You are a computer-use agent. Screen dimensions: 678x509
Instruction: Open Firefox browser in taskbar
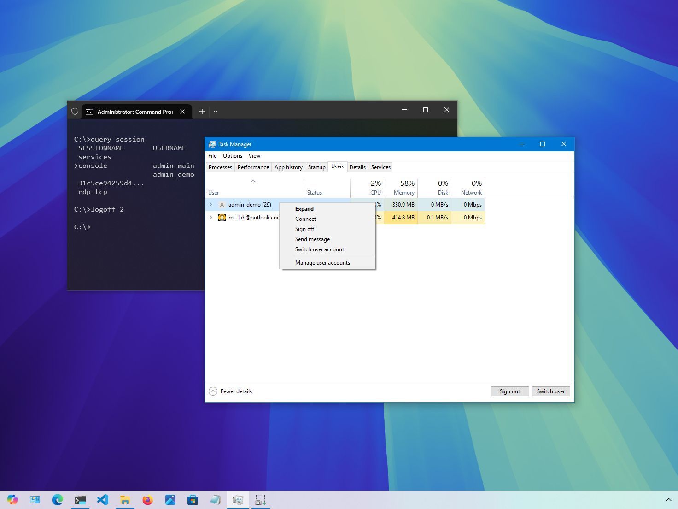[x=147, y=500]
